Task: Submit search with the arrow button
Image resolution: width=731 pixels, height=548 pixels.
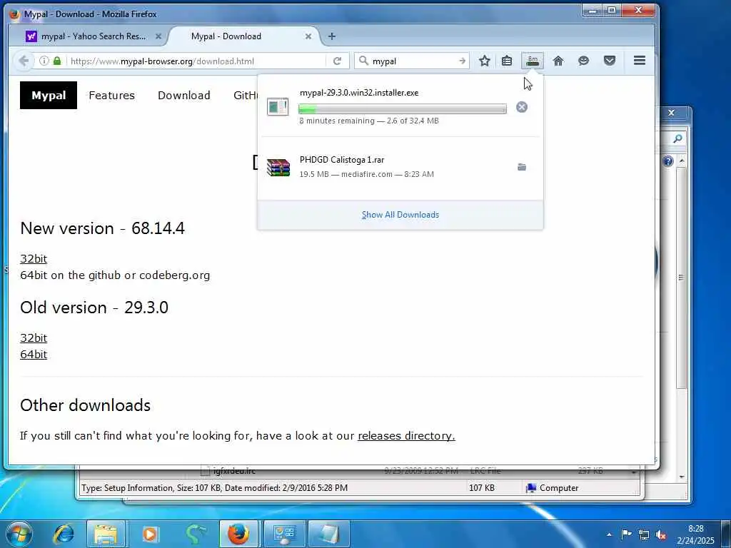Action: (x=462, y=61)
